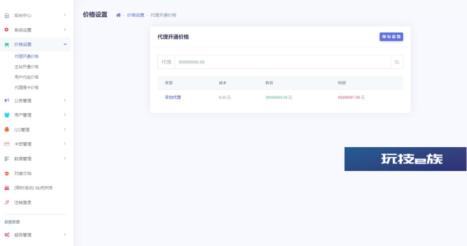The height and width of the screenshot is (246, 467).
Task: Click the 成本 column header
Action: tap(222, 83)
